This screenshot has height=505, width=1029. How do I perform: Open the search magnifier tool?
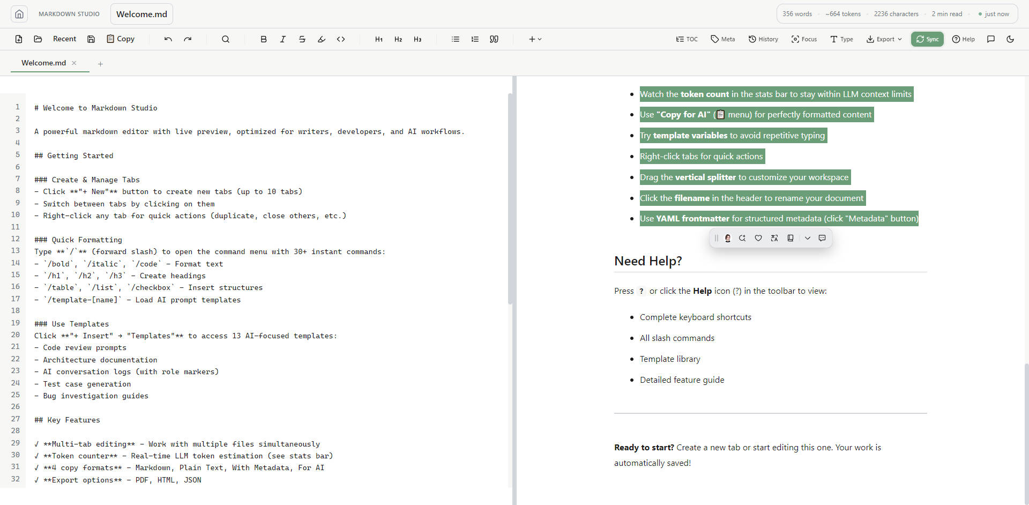226,39
